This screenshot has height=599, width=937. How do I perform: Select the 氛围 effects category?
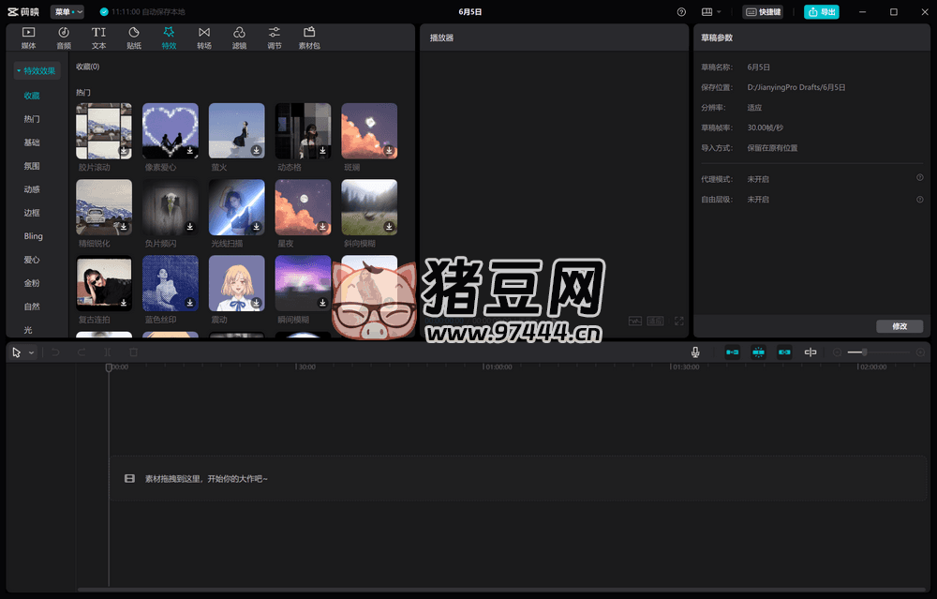tap(32, 166)
